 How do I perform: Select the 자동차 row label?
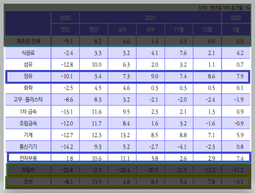pos(28,170)
